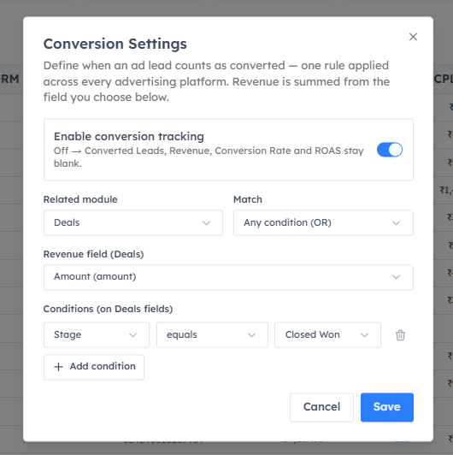
Task: Click the Cancel button
Action: [x=321, y=407]
